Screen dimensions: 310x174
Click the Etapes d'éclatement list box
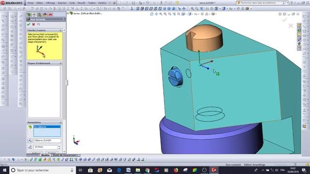pos(44,91)
